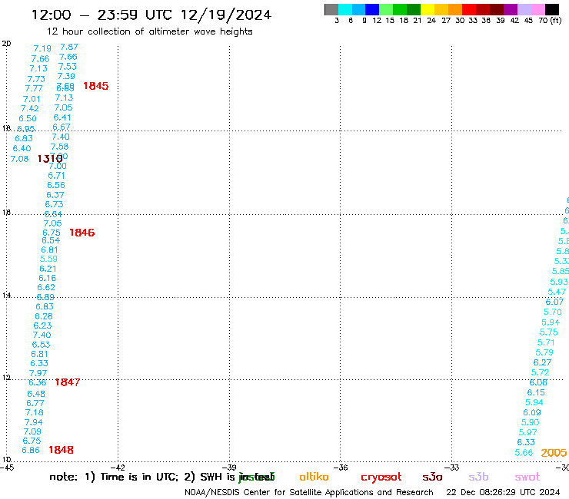The width and height of the screenshot is (569, 499).
Task: Click the wave height value '6.73'
Action: pyautogui.click(x=54, y=204)
